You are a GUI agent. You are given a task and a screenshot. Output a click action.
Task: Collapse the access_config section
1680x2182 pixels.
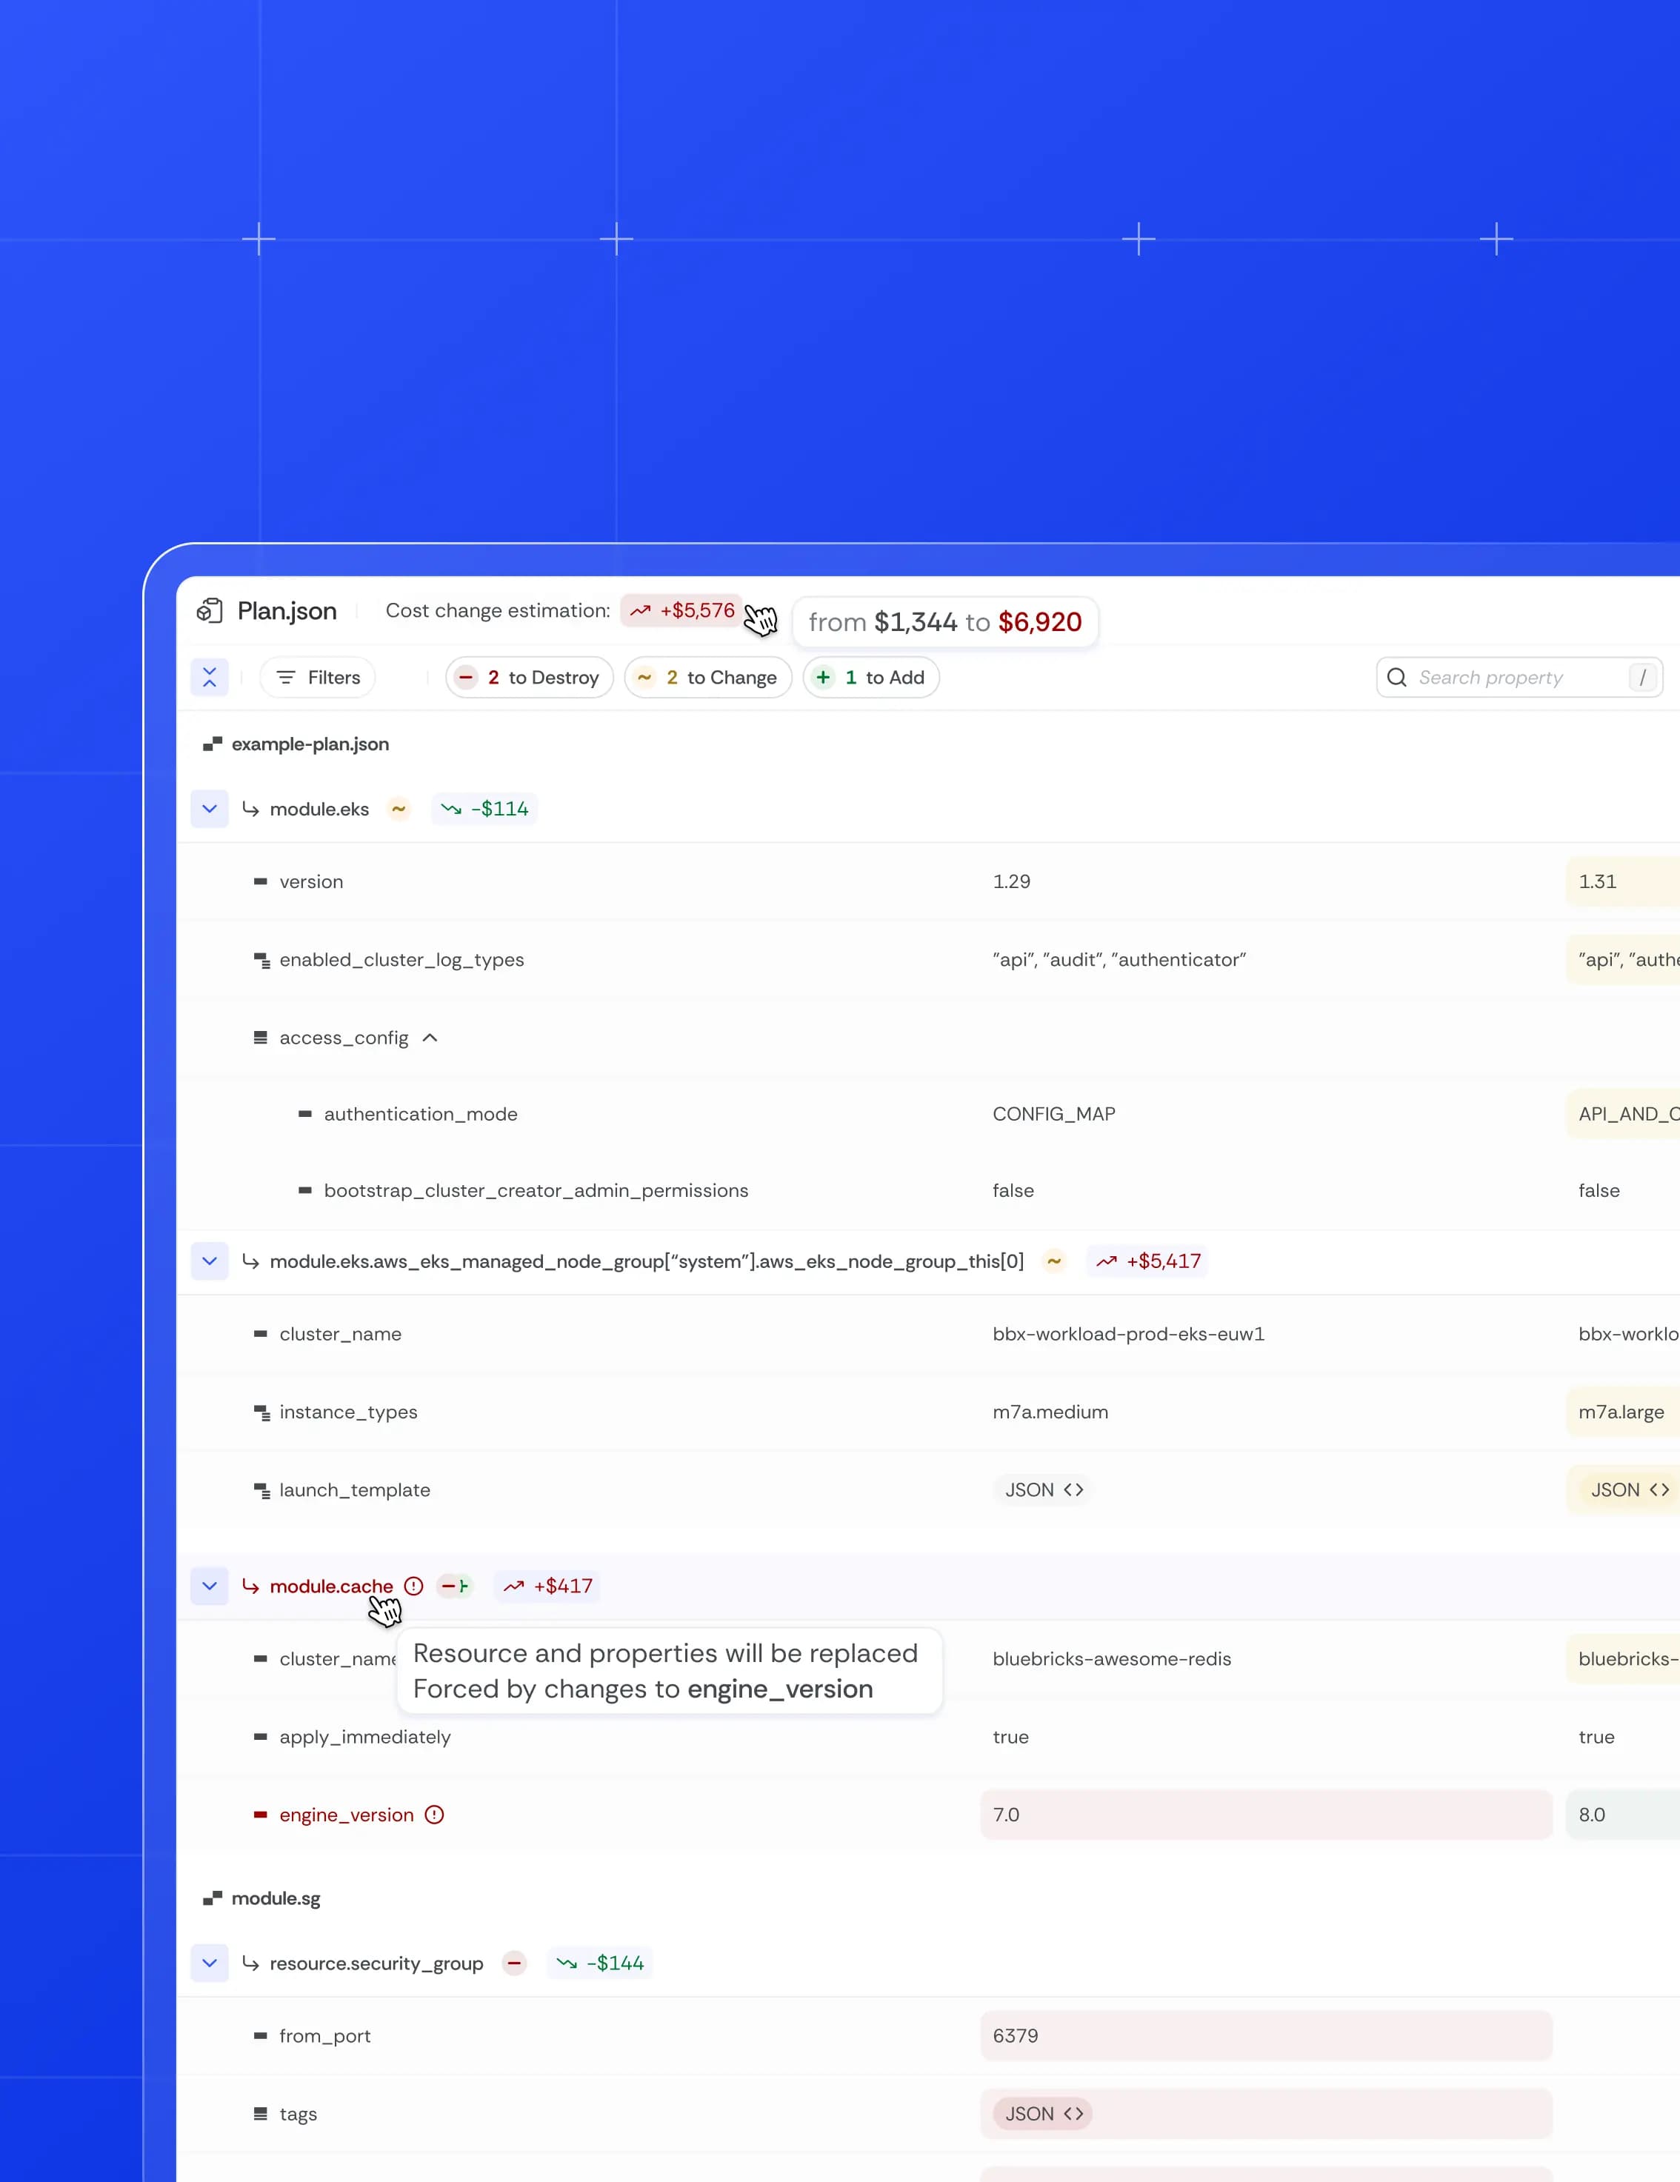430,1038
